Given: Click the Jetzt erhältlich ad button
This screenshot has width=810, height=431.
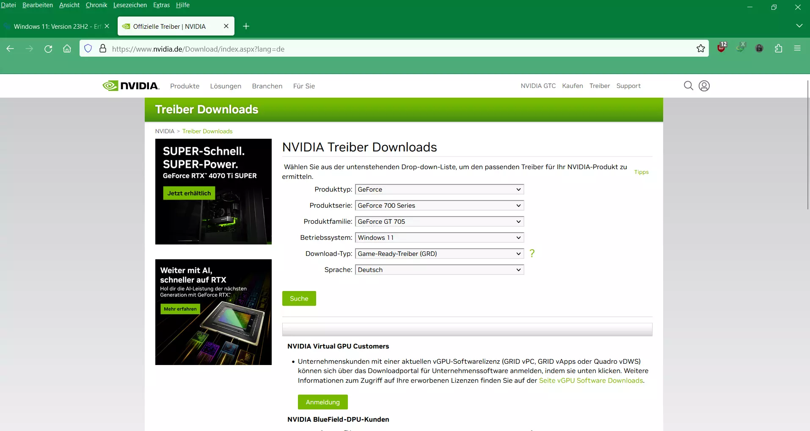Looking at the screenshot, I should pyautogui.click(x=189, y=193).
